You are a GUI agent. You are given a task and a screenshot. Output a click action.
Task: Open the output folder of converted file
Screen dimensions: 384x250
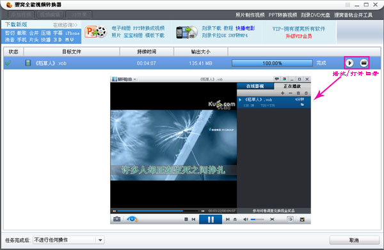364,63
